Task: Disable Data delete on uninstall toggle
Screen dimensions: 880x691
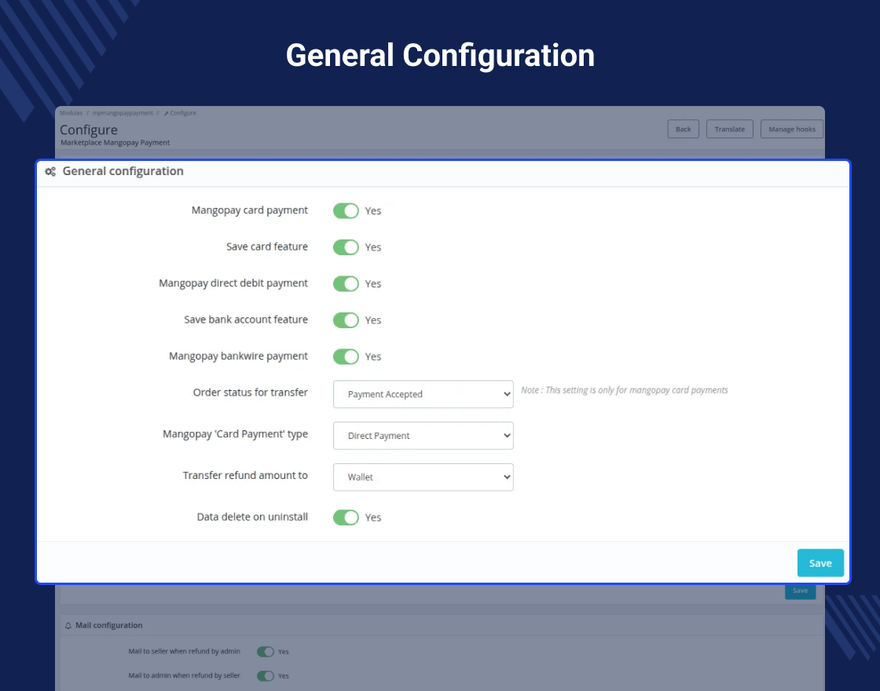Action: click(346, 517)
